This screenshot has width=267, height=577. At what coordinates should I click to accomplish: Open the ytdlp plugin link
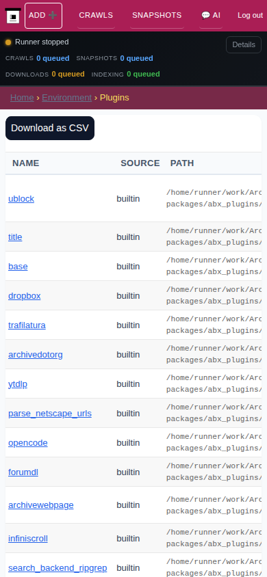tap(18, 384)
